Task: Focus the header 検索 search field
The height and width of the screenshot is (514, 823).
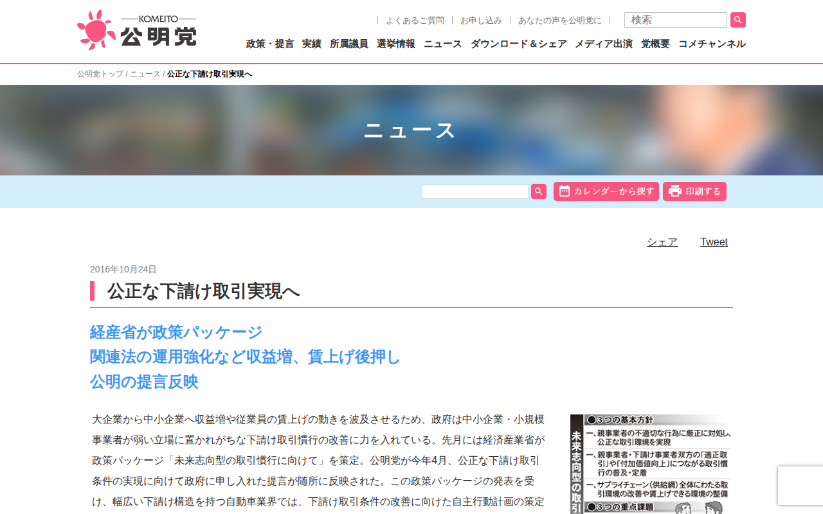Action: point(676,20)
